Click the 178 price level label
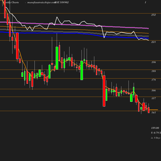Viewport: 161px width, 161px height. [154, 80]
